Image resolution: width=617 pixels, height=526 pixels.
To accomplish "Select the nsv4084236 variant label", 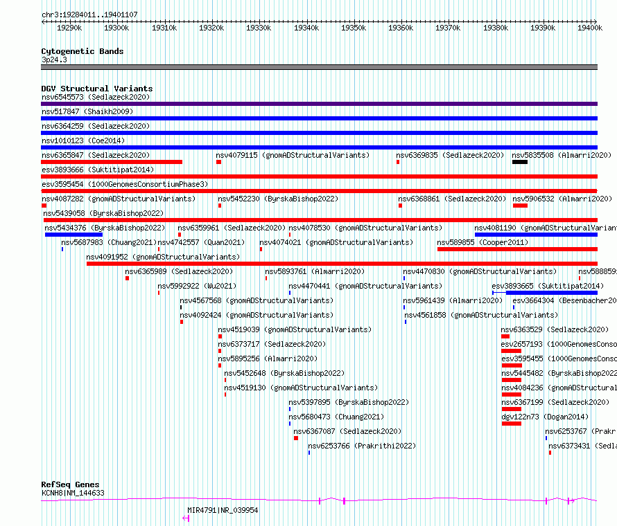I will coord(559,388).
